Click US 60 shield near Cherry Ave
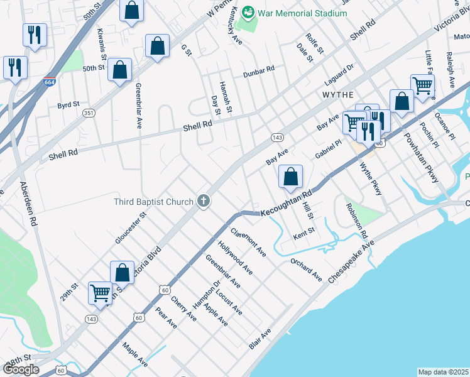 (165, 290)
